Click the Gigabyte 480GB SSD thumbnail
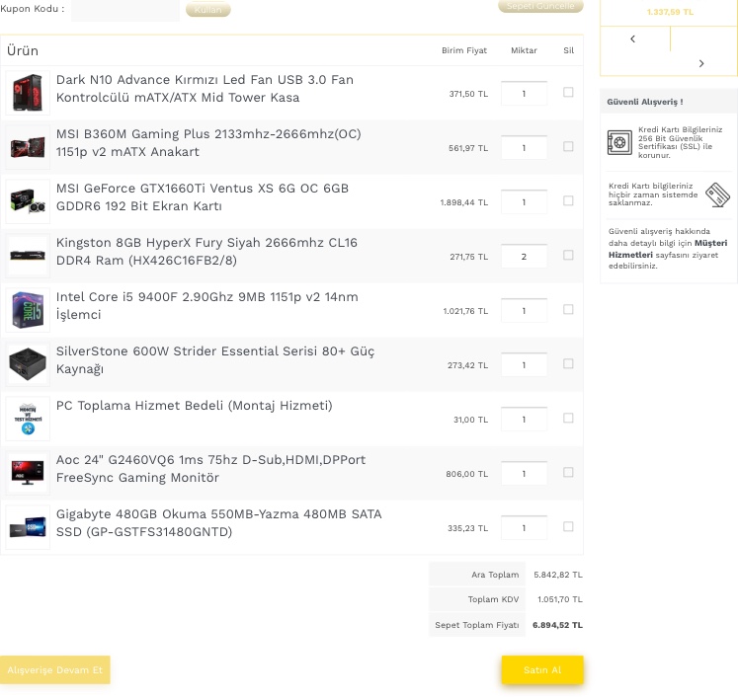 [28, 527]
